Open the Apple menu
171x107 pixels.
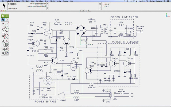tap(3, 1)
